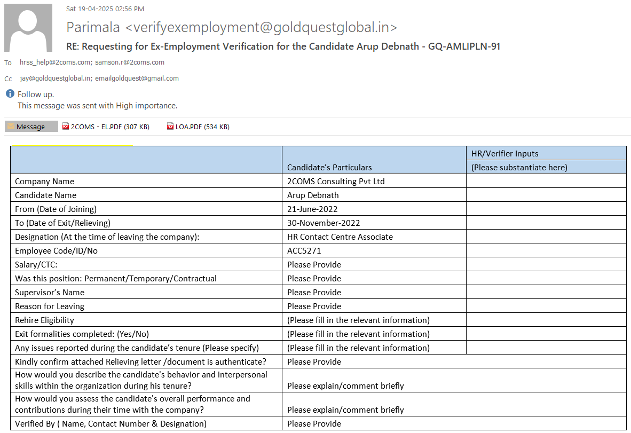This screenshot has height=433, width=631.
Task: Open the 2COMS - EL.PDF attachment
Action: point(110,127)
